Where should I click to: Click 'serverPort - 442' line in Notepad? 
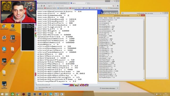click(105, 21)
